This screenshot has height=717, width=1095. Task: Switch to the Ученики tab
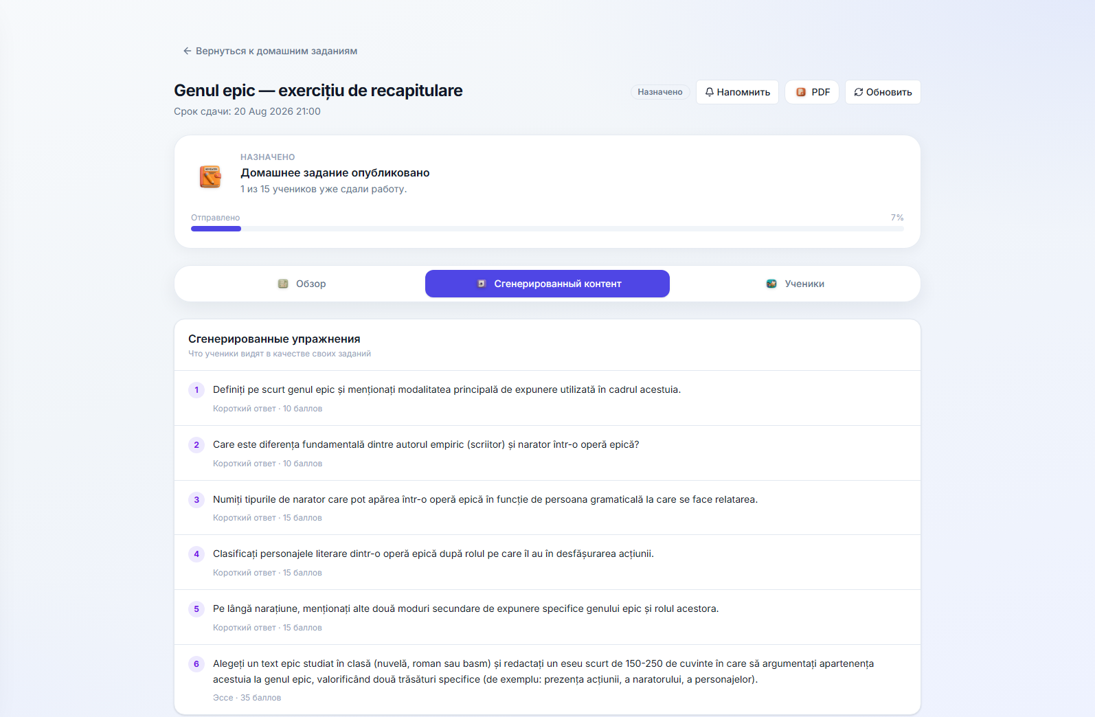tap(794, 284)
